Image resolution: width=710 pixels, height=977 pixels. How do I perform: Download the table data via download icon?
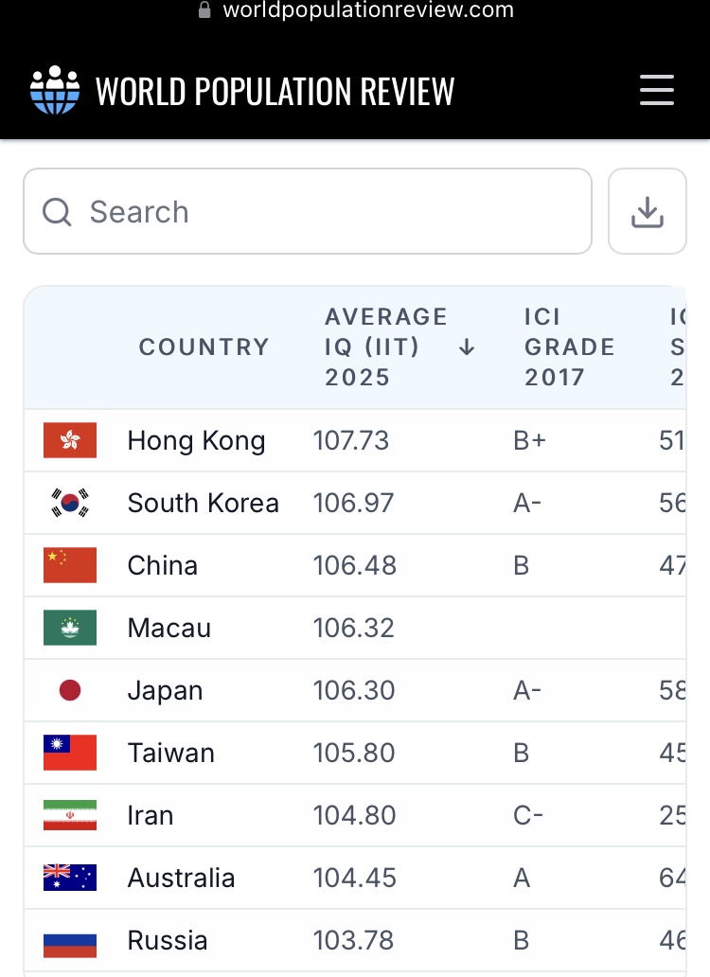648,212
